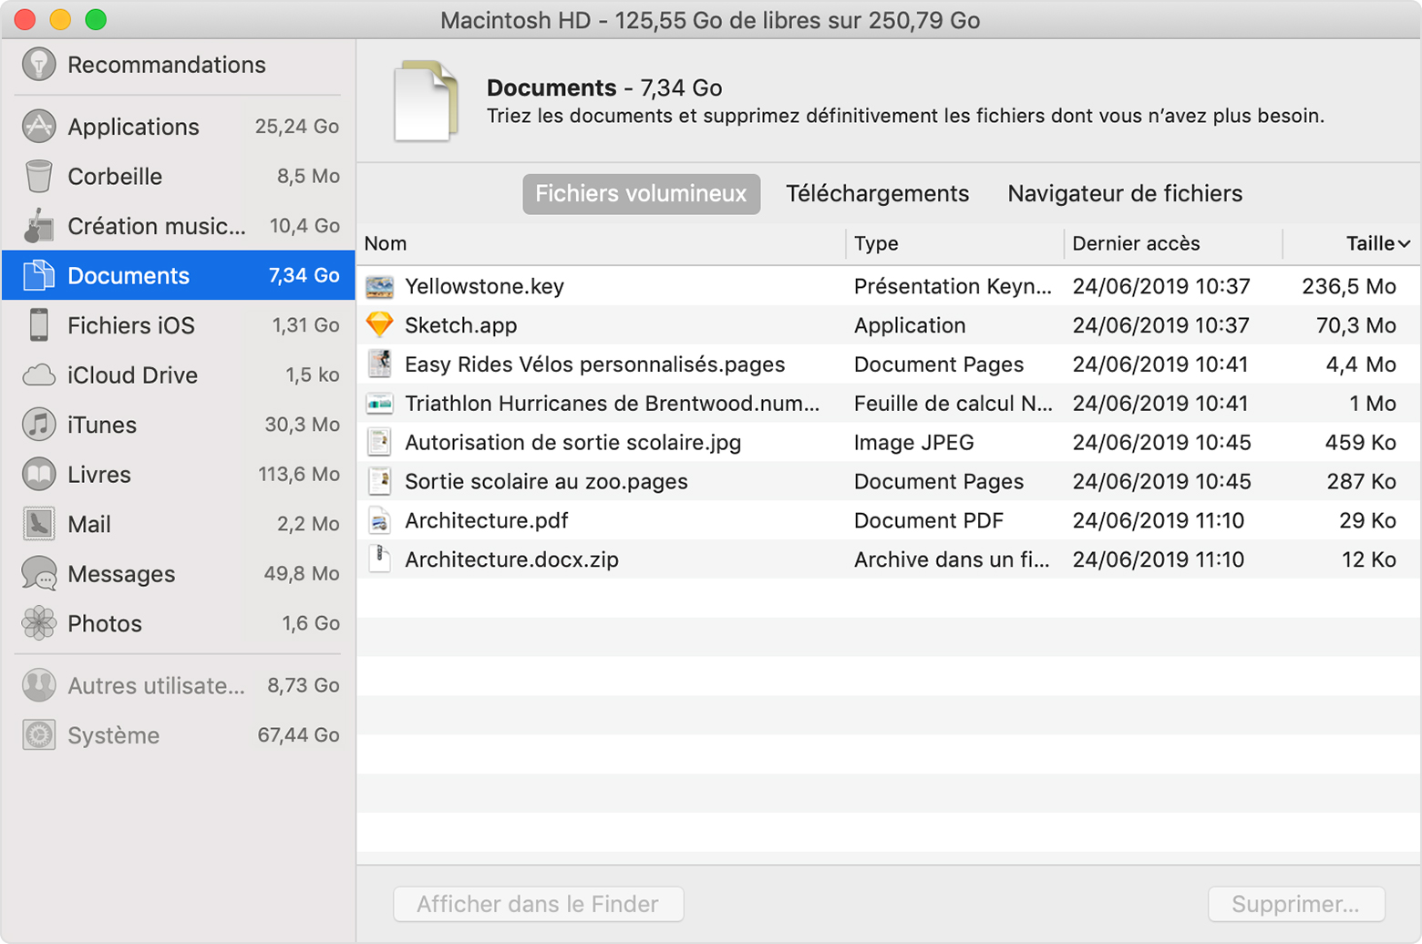This screenshot has height=944, width=1422.
Task: Select the Applications icon in sidebar
Action: click(x=38, y=127)
